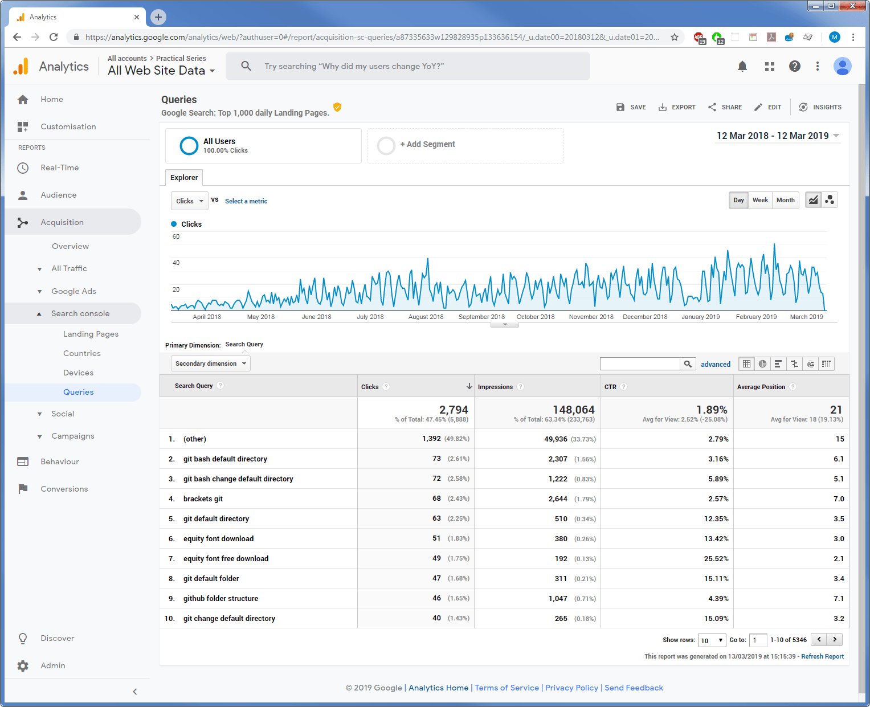This screenshot has height=707, width=870.
Task: Toggle All Users segment circle
Action: point(189,146)
